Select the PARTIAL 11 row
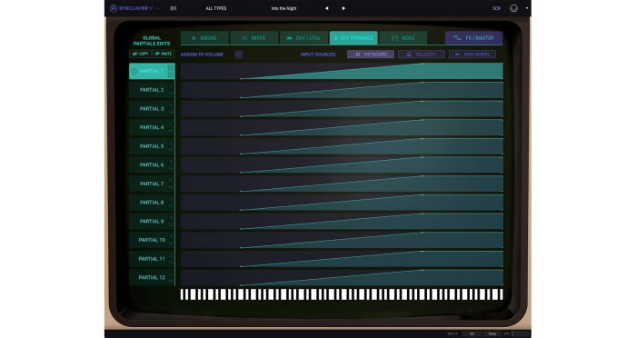 tap(152, 259)
